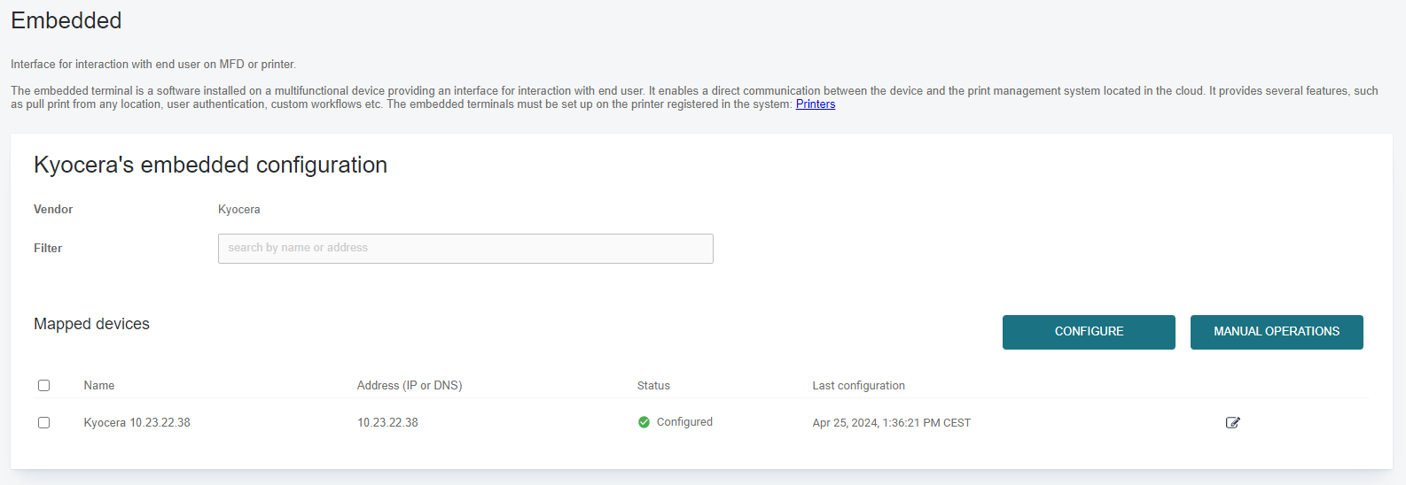
Task: Click the Name column header
Action: 99,386
